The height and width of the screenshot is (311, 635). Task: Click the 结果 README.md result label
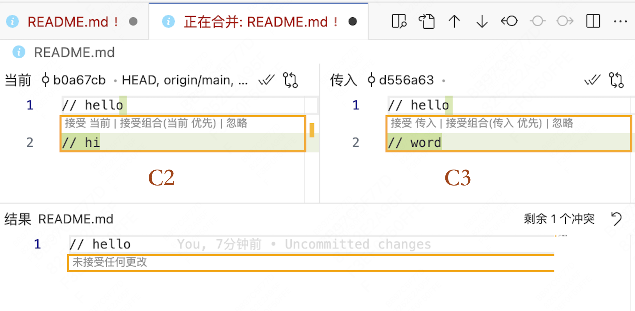[x=59, y=219]
